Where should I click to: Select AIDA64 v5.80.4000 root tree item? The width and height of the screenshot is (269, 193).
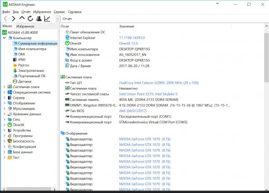20,33
